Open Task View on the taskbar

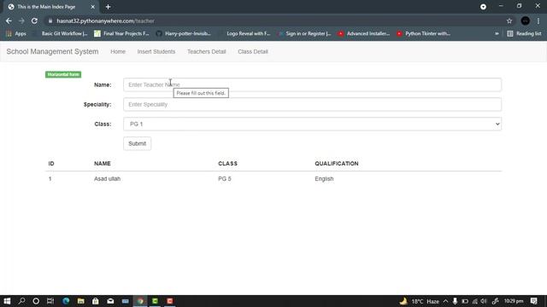click(50, 301)
